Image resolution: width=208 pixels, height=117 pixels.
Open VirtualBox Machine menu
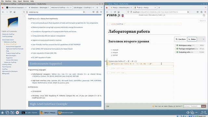coord(8,1)
